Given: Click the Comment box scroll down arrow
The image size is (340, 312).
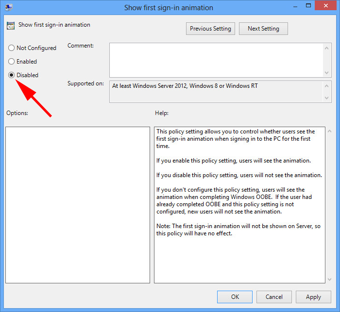Looking at the screenshot, I should click(x=327, y=73).
